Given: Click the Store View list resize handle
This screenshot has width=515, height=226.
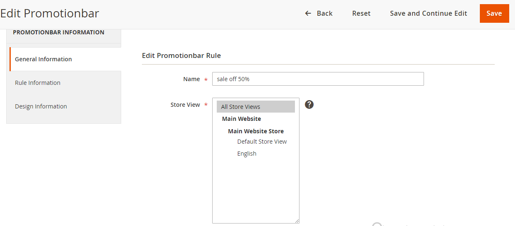Looking at the screenshot, I should tap(297, 221).
